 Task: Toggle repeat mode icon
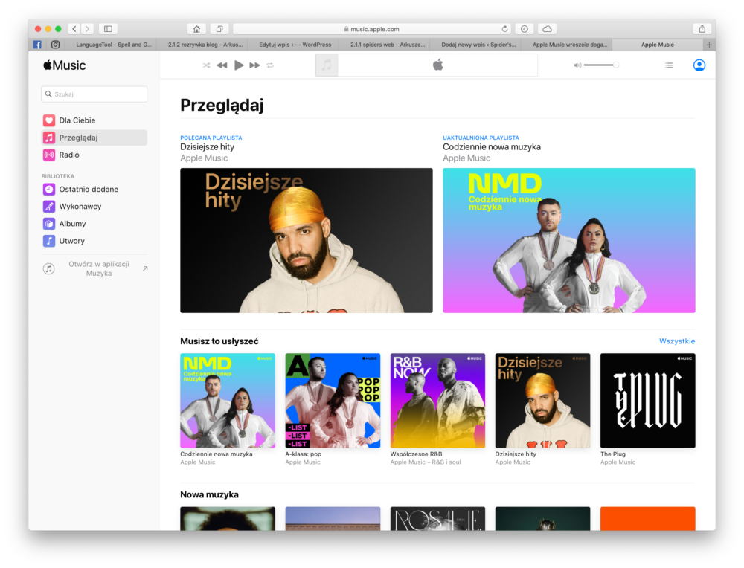pyautogui.click(x=270, y=65)
